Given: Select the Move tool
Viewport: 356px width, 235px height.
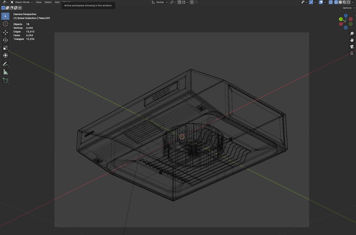Looking at the screenshot, I should (6, 32).
